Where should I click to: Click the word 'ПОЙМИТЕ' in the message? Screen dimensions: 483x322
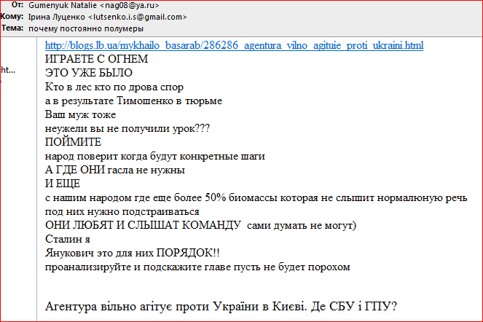coord(74,142)
